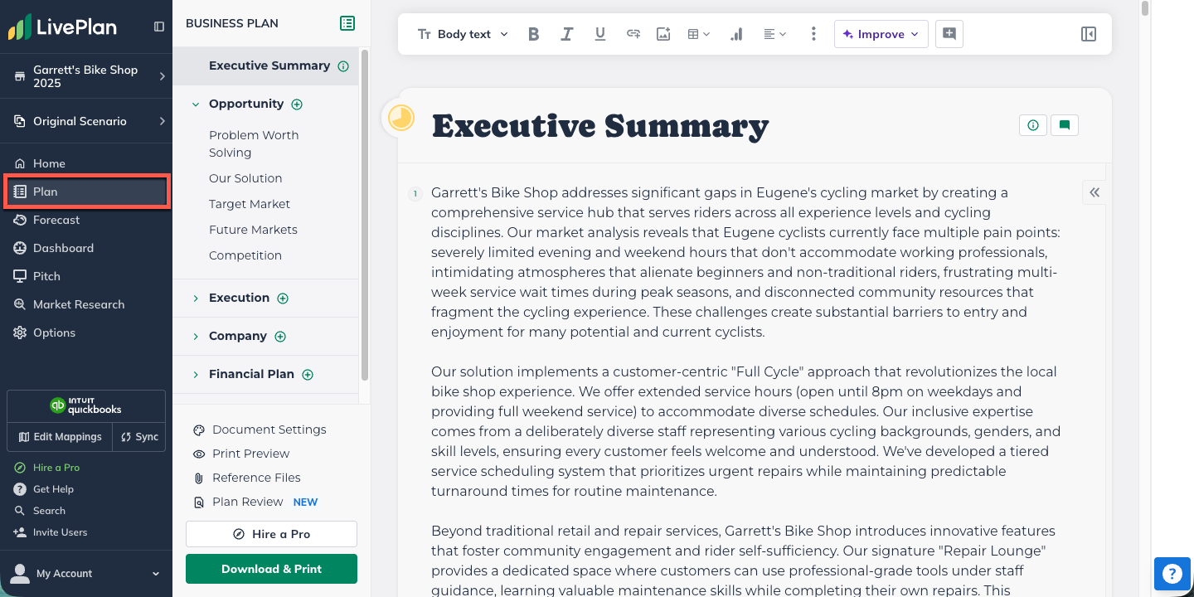Click Invite Users in the sidebar
The height and width of the screenshot is (597, 1194).
51,532
